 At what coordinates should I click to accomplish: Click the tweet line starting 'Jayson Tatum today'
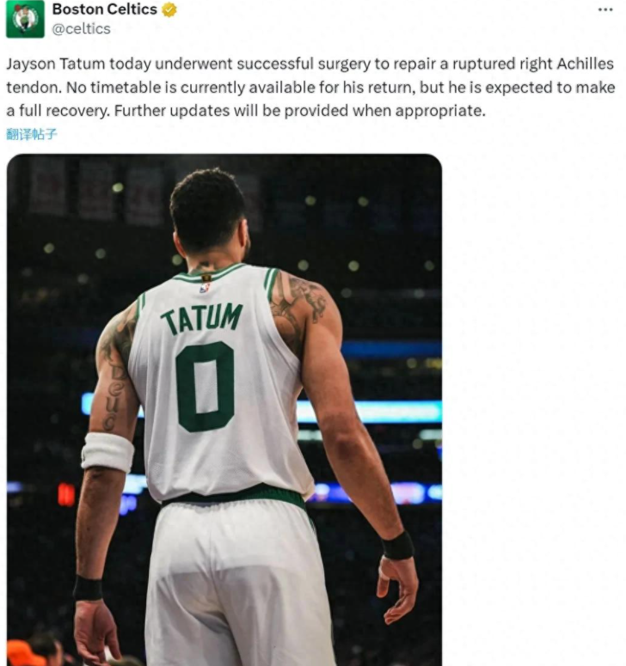pos(310,64)
